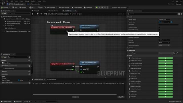Select ConstructionScript function

[9, 69]
